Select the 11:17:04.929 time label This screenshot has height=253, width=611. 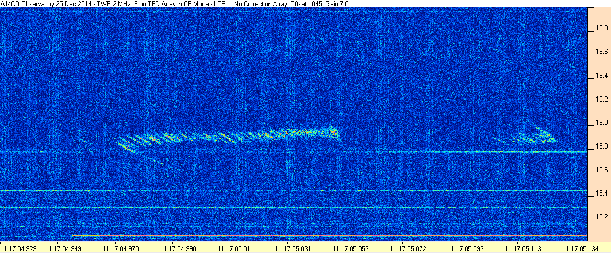pos(18,248)
